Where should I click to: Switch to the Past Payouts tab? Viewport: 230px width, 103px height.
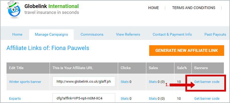[215, 35]
